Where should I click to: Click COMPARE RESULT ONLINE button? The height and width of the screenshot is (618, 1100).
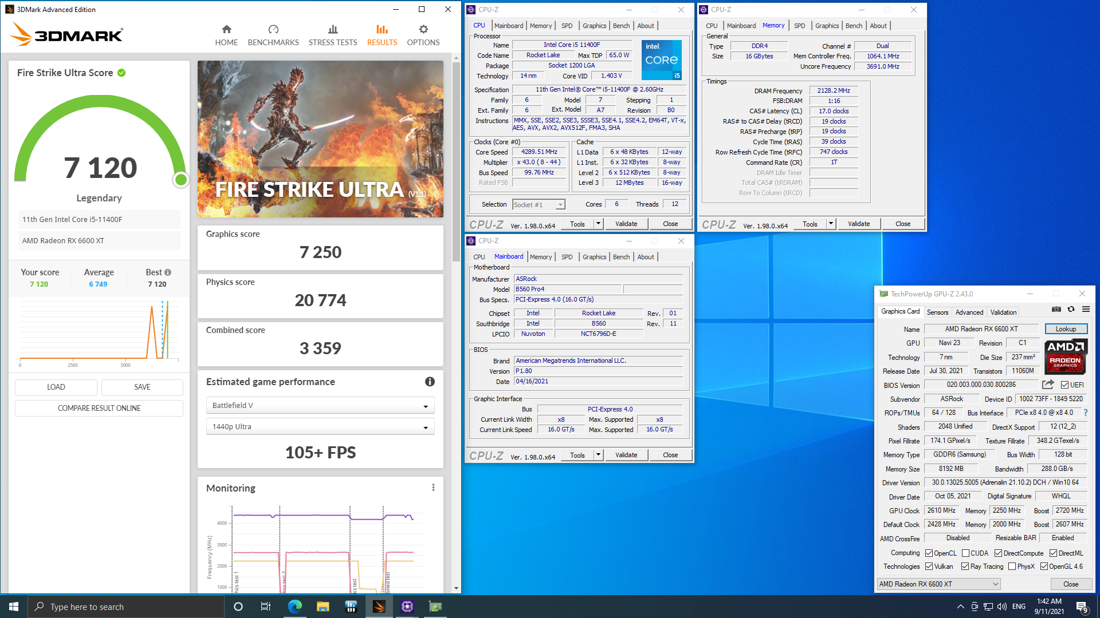click(x=99, y=408)
